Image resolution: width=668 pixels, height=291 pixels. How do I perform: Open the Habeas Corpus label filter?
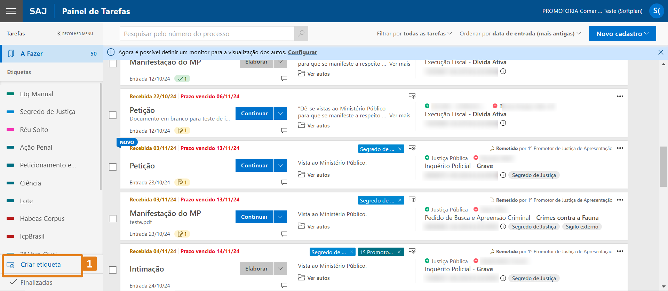coord(42,218)
